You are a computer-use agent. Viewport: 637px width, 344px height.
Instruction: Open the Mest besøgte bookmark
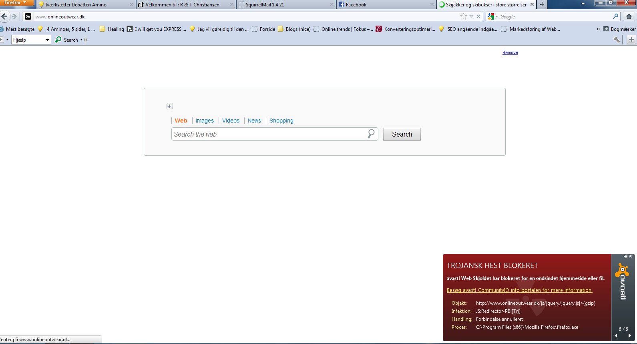pos(17,29)
